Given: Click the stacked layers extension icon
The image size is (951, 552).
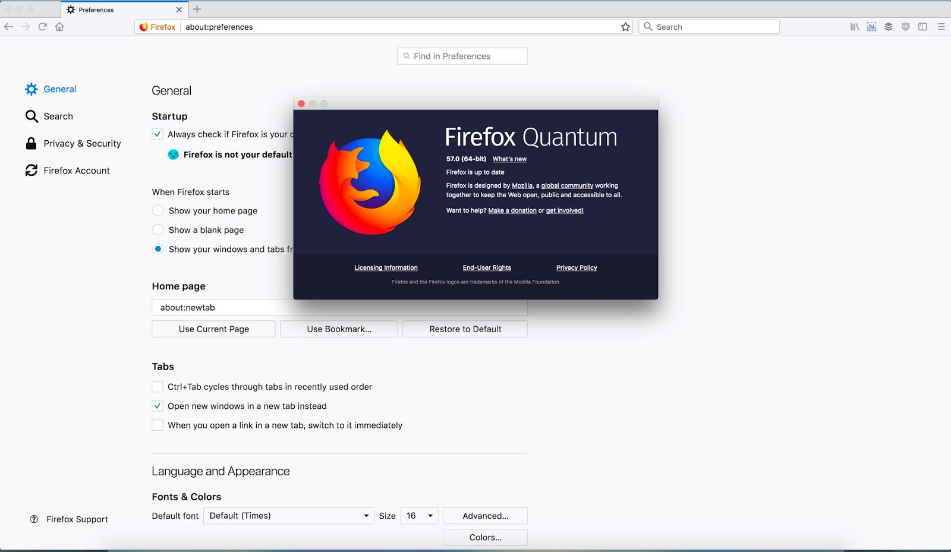Looking at the screenshot, I should 889,27.
